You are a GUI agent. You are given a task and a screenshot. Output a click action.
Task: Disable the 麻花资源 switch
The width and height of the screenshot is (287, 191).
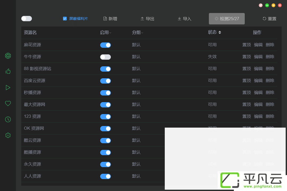click(x=105, y=45)
